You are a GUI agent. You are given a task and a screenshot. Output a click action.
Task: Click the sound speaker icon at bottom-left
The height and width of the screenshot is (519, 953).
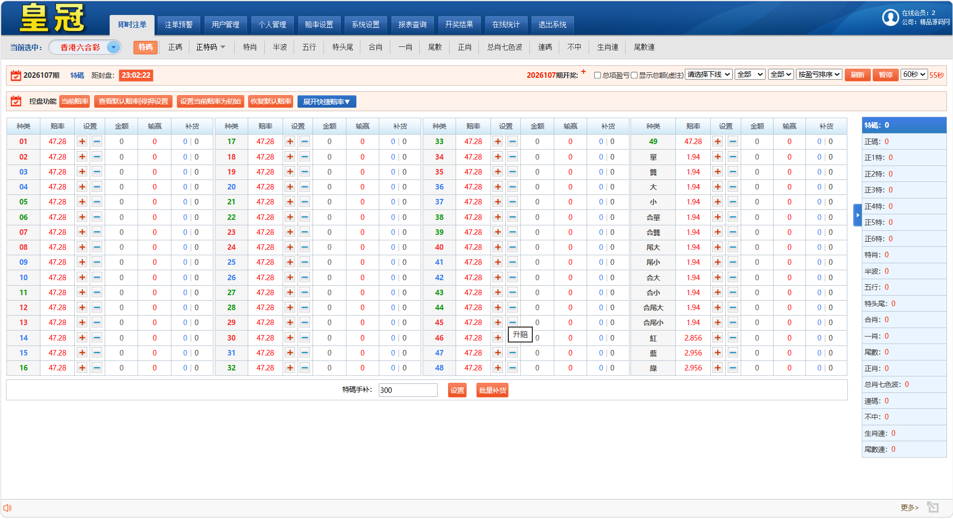(x=7, y=508)
